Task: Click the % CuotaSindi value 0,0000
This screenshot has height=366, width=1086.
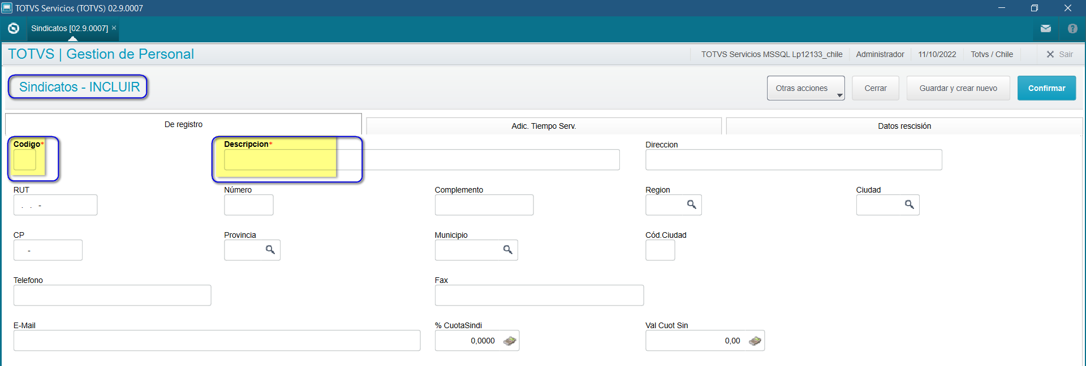Action: pyautogui.click(x=482, y=341)
